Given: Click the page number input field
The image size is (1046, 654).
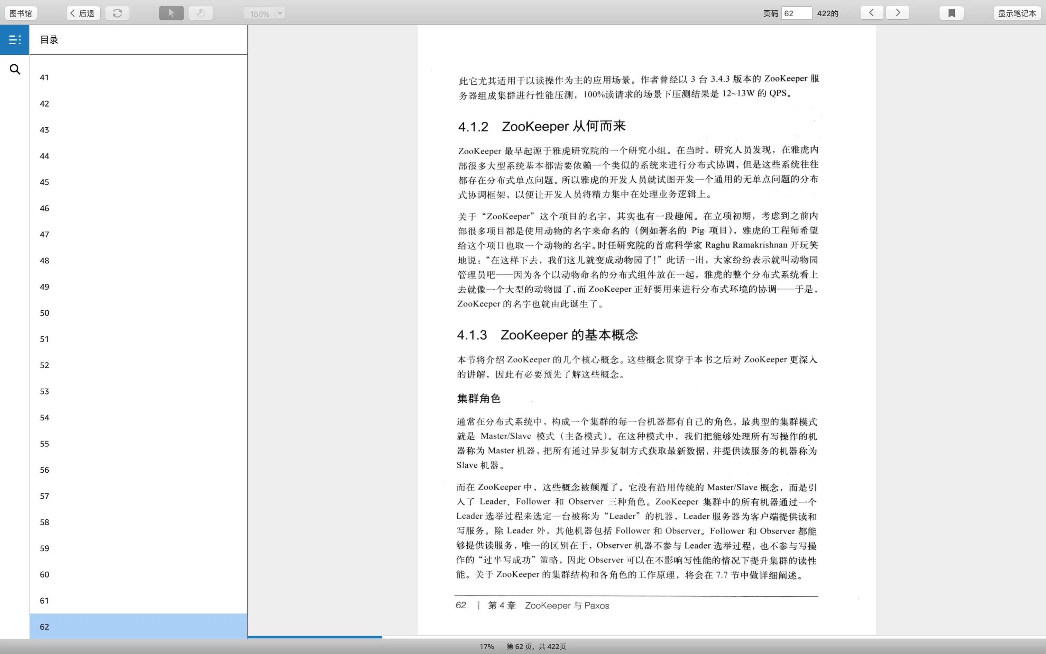Looking at the screenshot, I should tap(796, 13).
